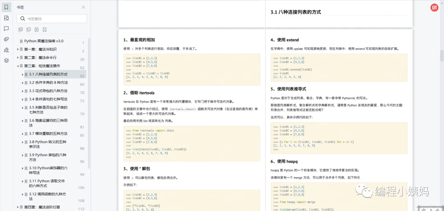Click the delete bookmark icon
The width and height of the screenshot is (444, 211).
[44, 29]
